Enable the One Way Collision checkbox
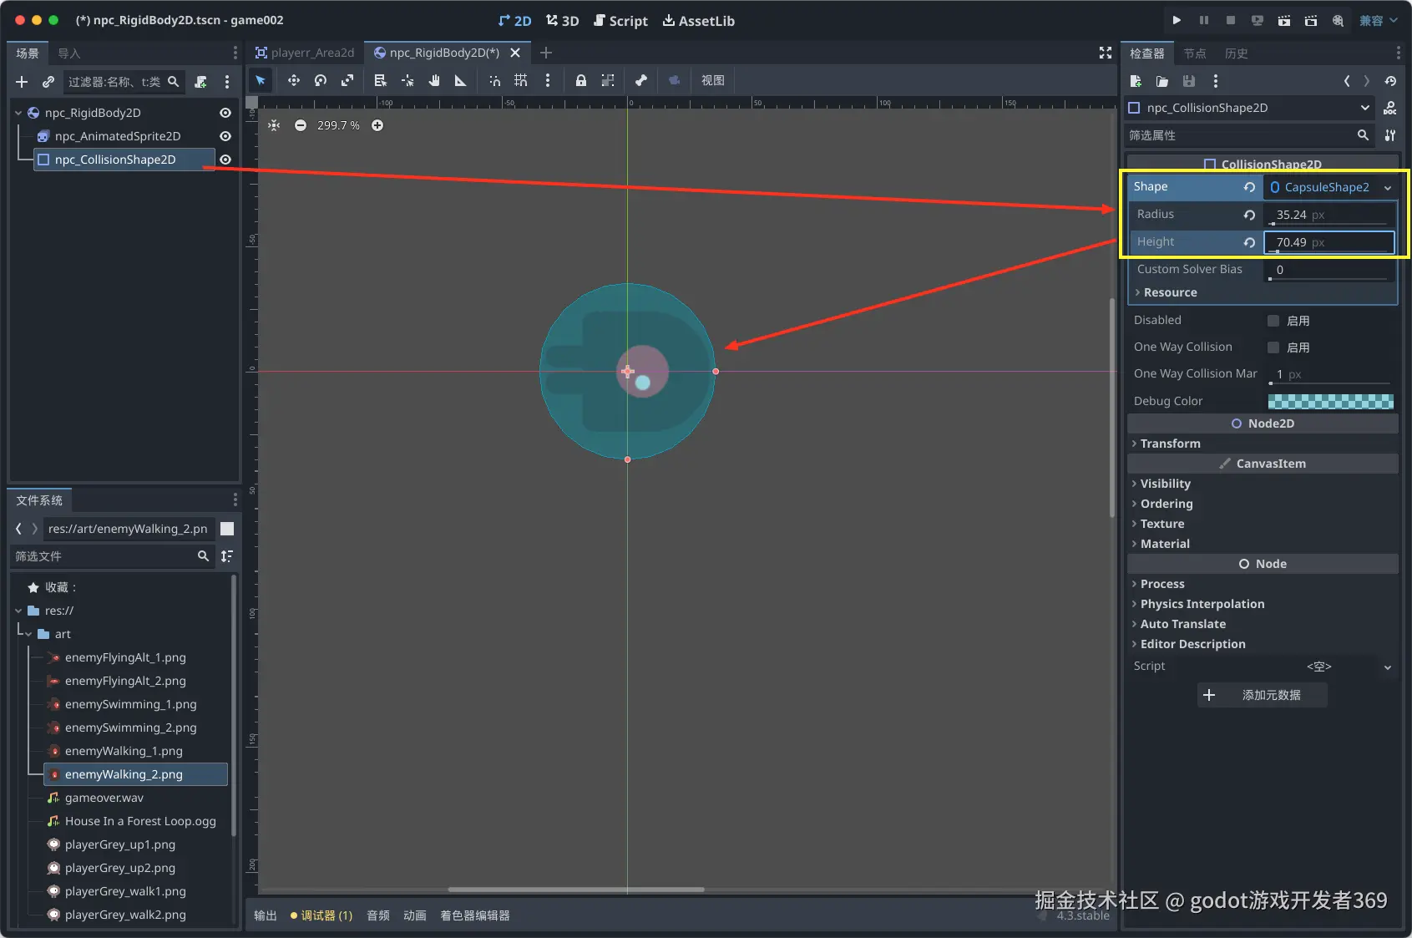 click(x=1273, y=347)
